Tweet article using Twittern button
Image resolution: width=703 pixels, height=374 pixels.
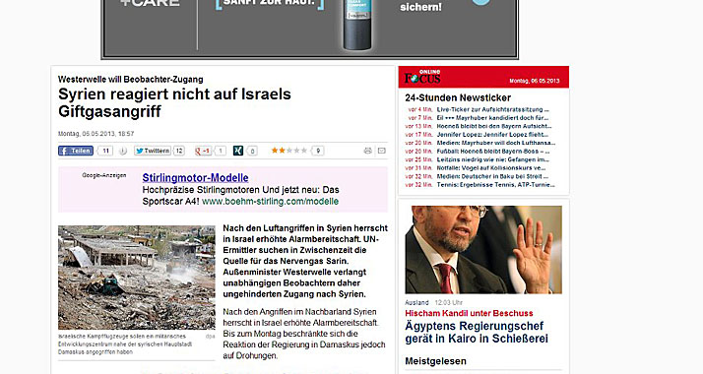(153, 151)
